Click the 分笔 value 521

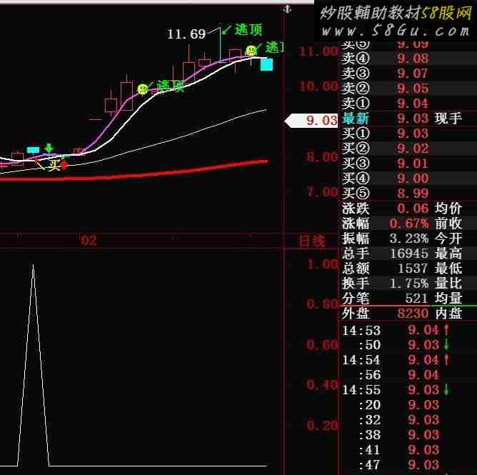coord(417,298)
